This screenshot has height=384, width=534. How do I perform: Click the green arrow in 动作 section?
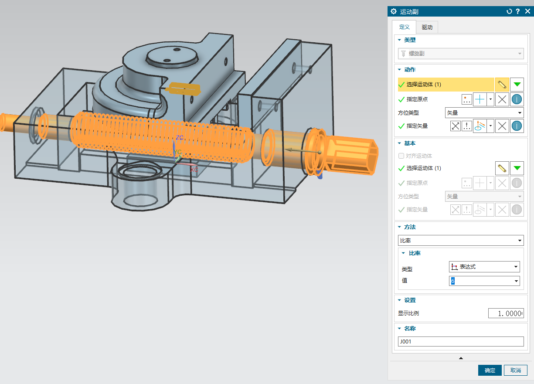pyautogui.click(x=517, y=84)
